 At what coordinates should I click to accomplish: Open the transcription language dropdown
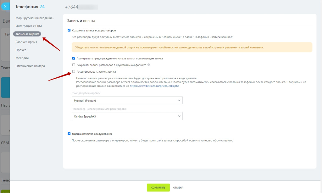click(127, 100)
